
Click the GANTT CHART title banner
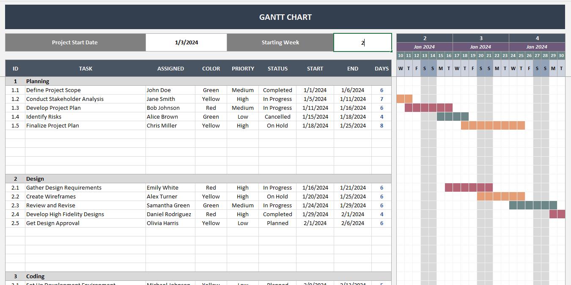point(285,17)
